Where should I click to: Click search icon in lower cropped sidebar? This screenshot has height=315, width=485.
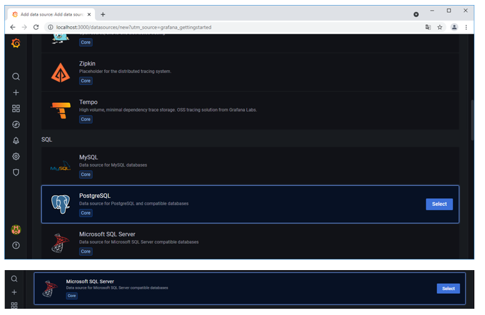point(14,279)
